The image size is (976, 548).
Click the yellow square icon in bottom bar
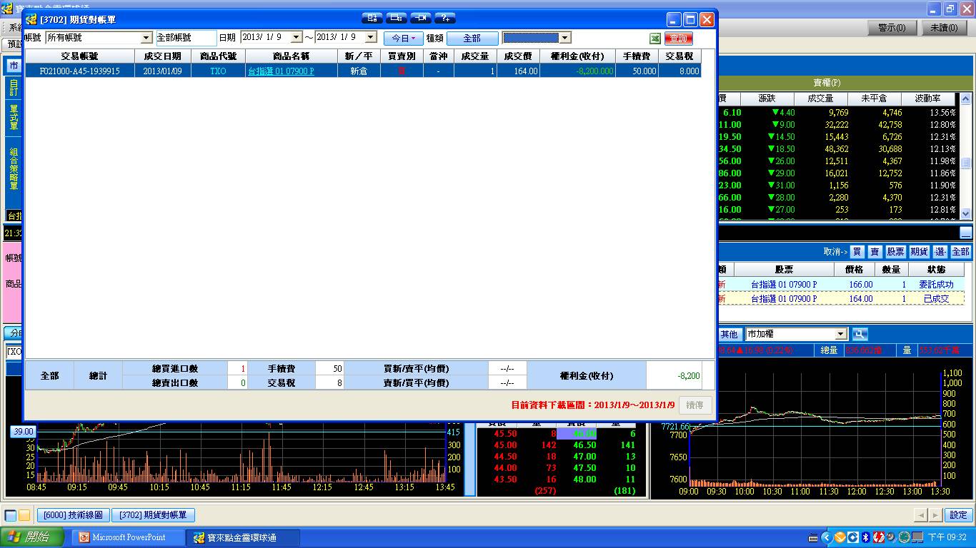point(24,515)
